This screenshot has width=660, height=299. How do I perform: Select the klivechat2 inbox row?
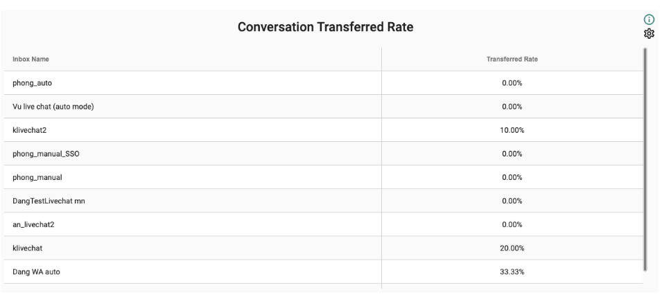323,129
